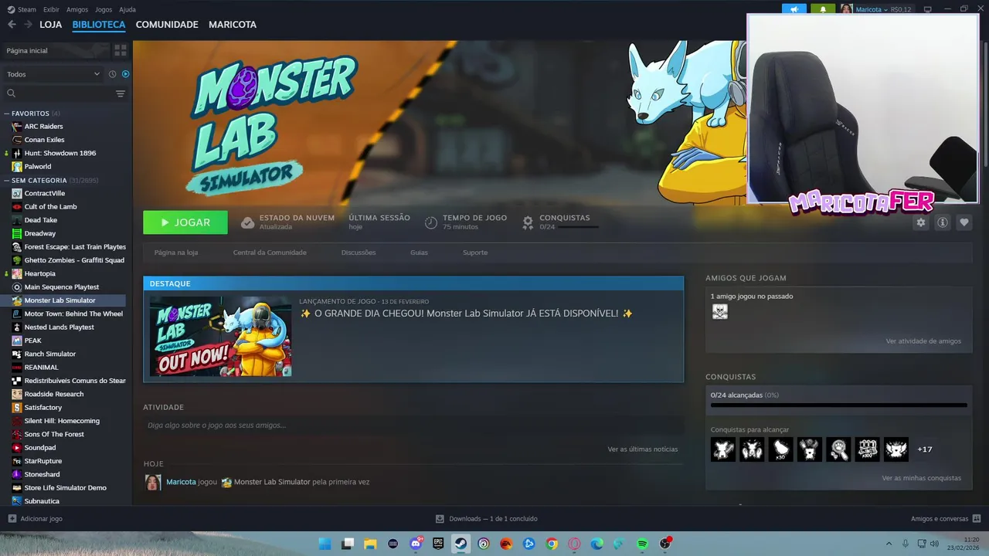Click the Add game plus icon
Screen dimensions: 989x556
click(12, 519)
